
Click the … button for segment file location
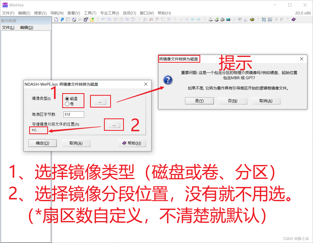114,125
